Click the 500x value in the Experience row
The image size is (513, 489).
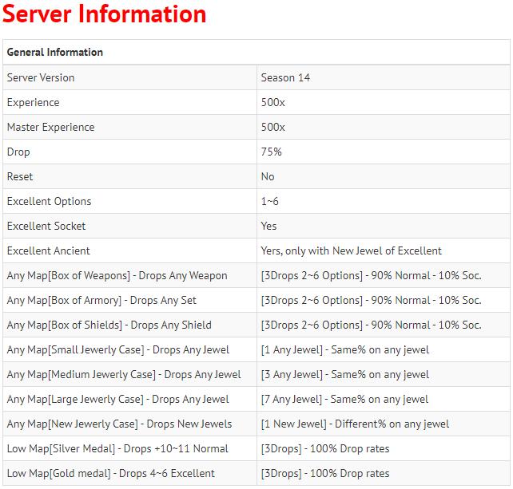click(272, 103)
